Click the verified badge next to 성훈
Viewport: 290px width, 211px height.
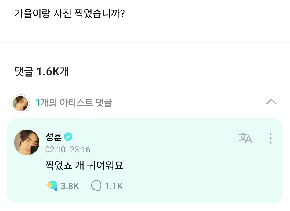pos(68,137)
